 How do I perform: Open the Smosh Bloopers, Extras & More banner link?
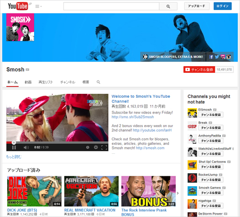[x=173, y=57]
